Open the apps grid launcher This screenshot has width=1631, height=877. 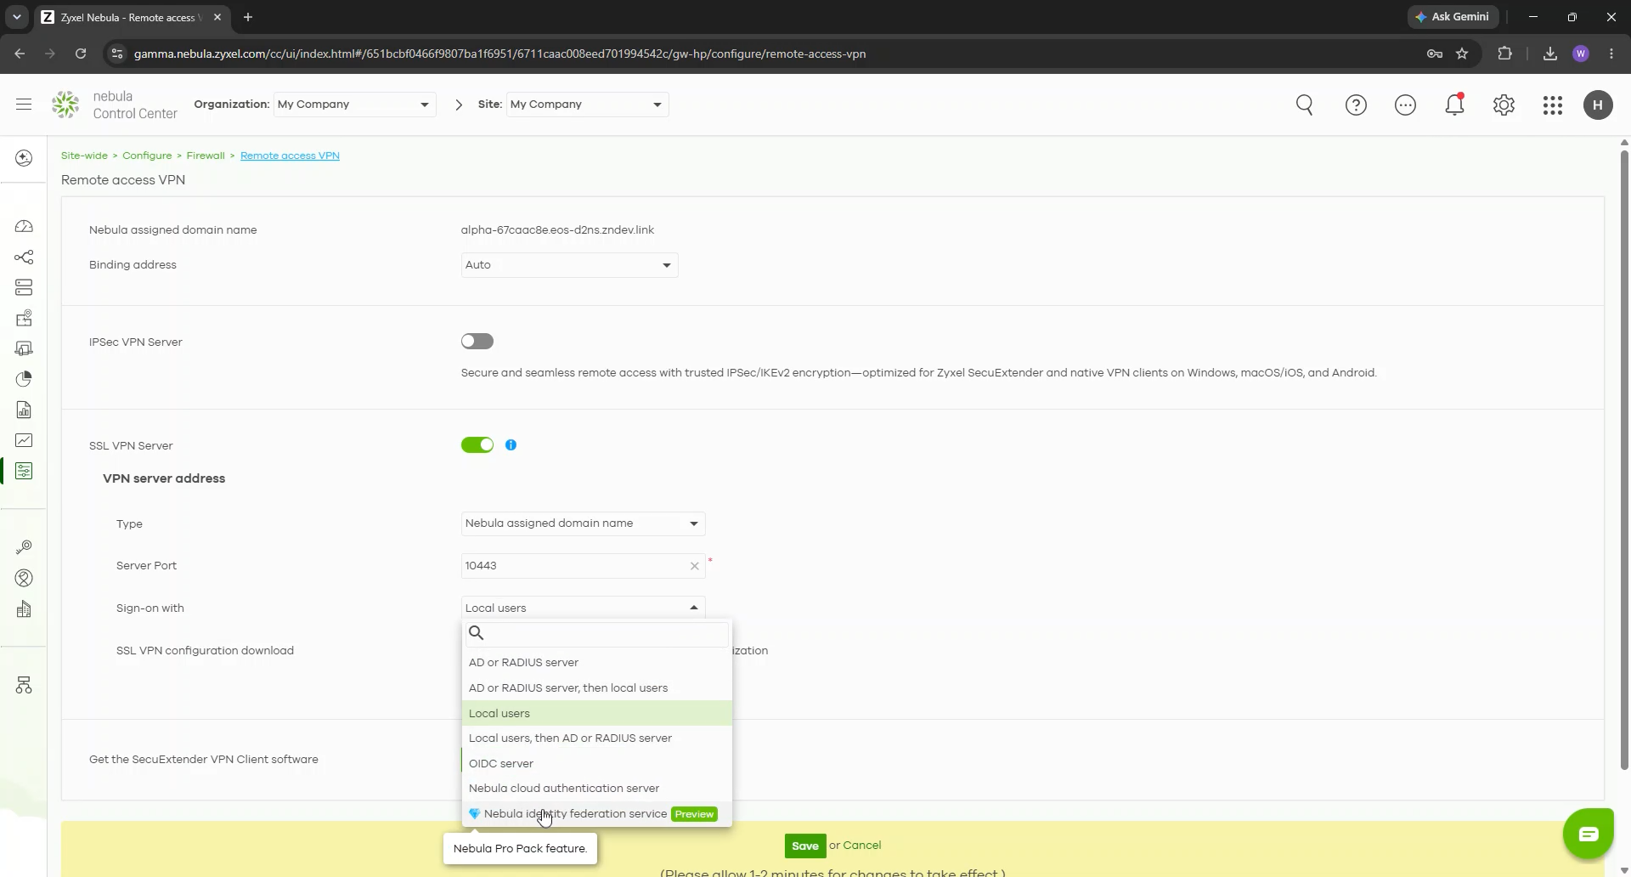coord(1553,105)
